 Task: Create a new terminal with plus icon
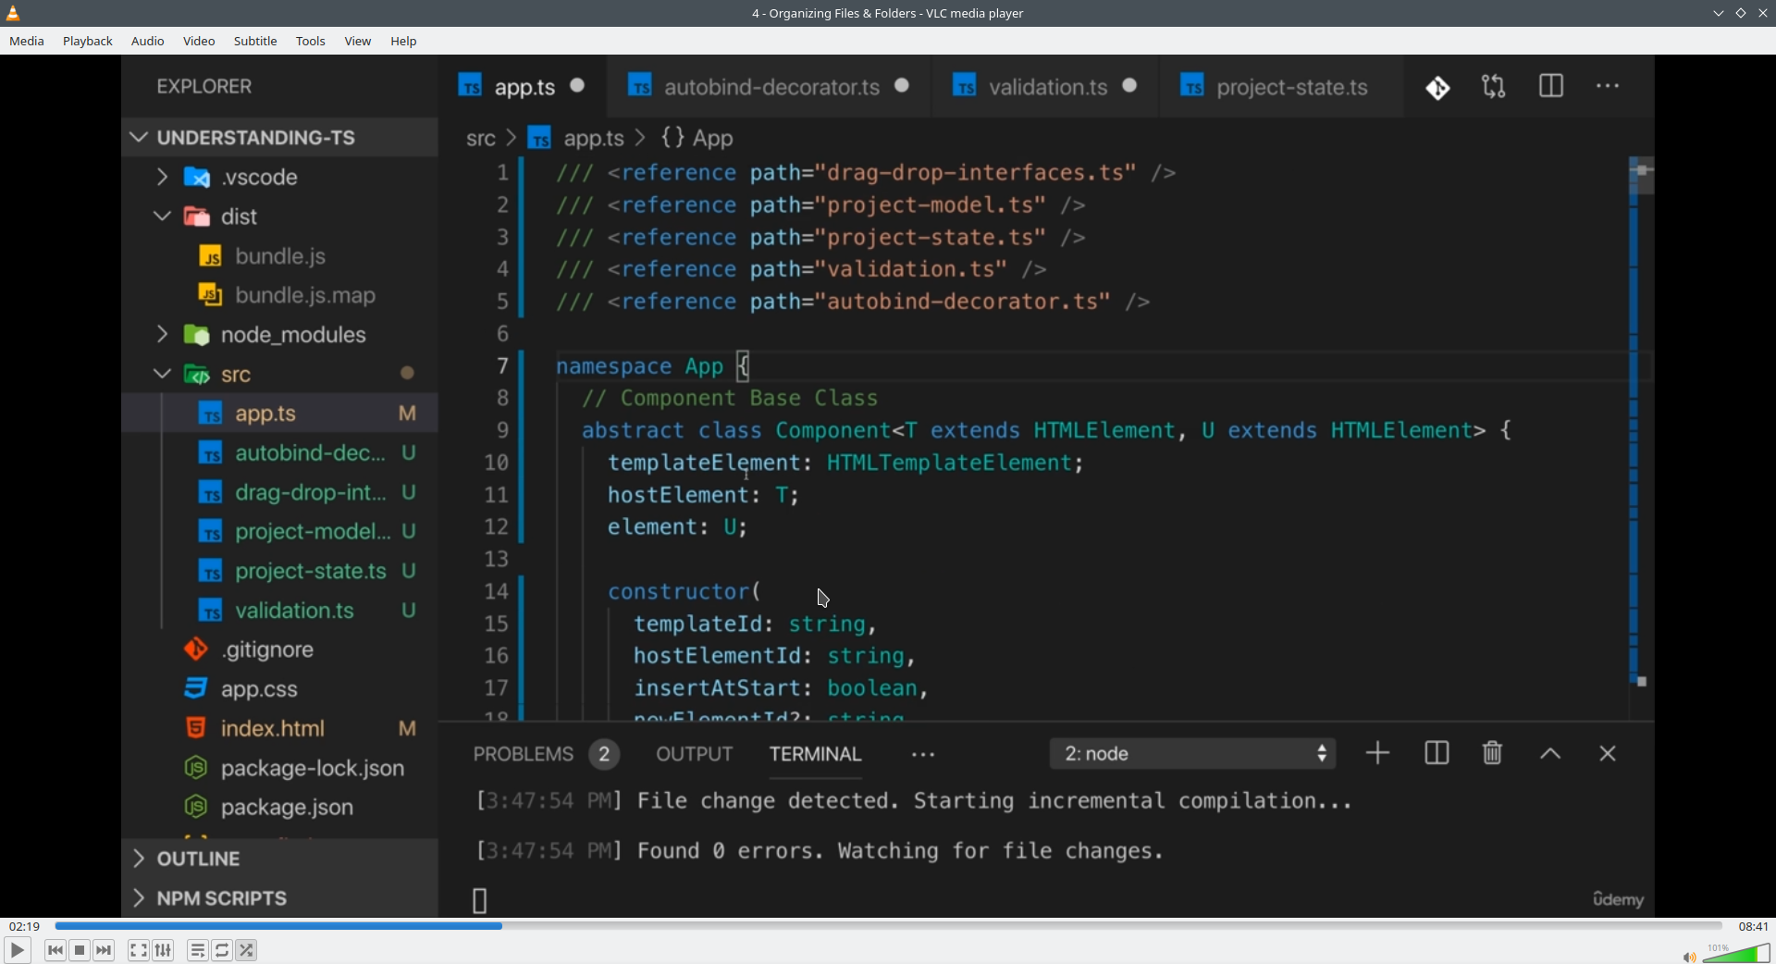[x=1377, y=754]
